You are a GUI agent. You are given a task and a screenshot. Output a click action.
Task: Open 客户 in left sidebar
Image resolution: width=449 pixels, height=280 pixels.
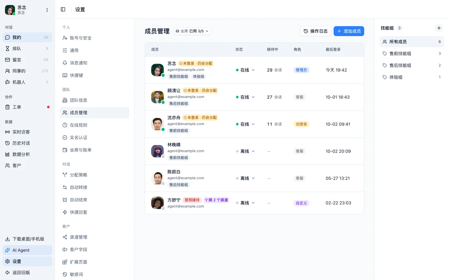pos(27,166)
